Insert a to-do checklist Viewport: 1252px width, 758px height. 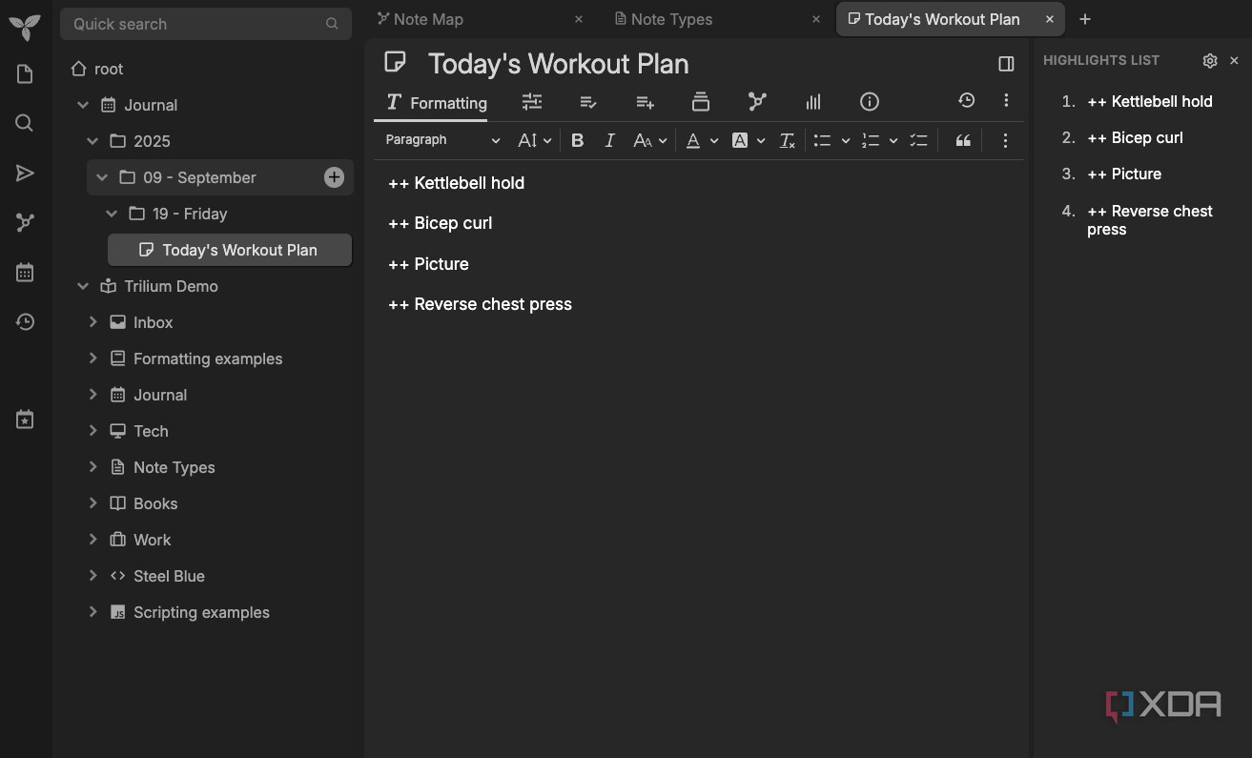click(918, 140)
